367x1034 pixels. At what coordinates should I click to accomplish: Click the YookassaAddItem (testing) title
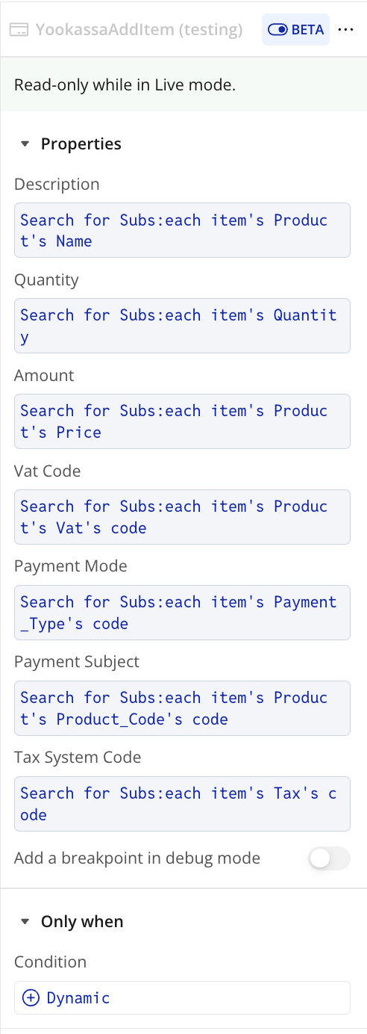pos(139,30)
